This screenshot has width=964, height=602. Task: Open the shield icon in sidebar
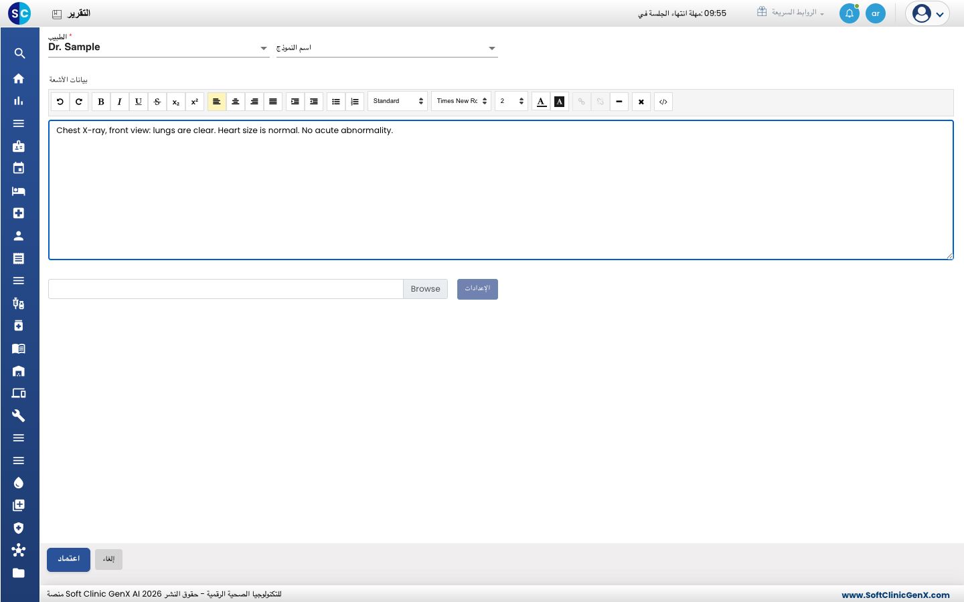(x=19, y=528)
